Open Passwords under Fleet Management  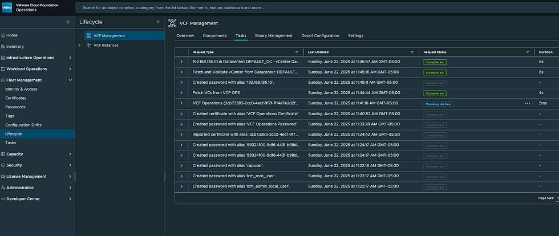tap(15, 107)
